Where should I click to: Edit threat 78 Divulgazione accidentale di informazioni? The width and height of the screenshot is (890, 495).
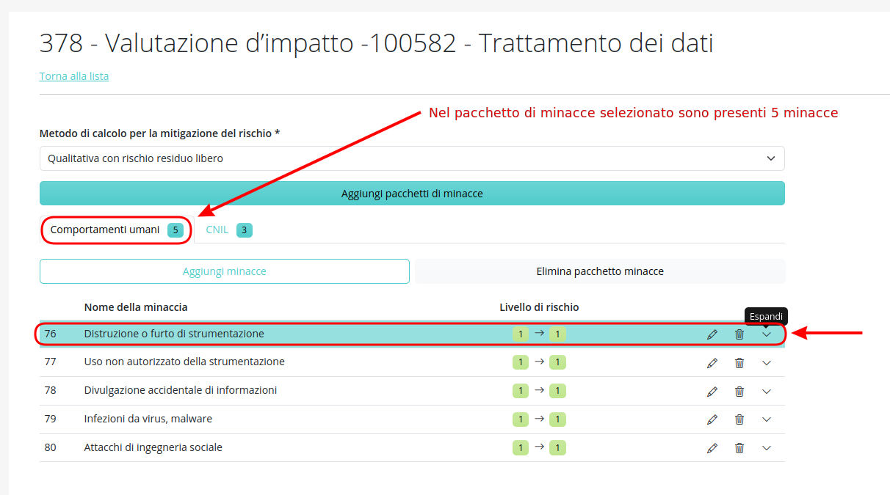[x=712, y=391]
